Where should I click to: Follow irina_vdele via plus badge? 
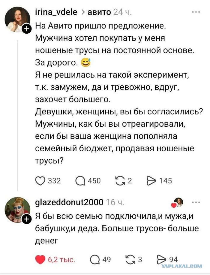27,29
